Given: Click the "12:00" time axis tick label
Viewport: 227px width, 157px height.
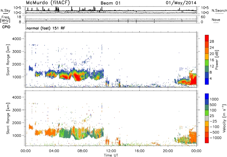Looking at the screenshot, I should click(111, 151).
